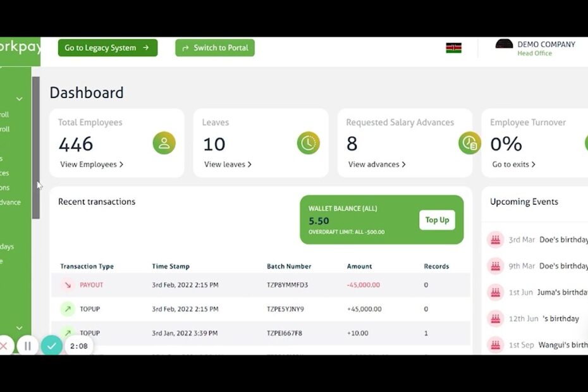Image resolution: width=588 pixels, height=392 pixels.
Task: Click the Go to Legacy System button
Action: [x=107, y=47]
